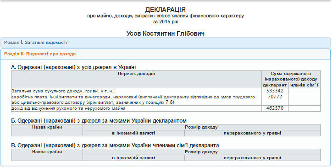
Task: Expand the 'Розділ І. Загальні відомості' section
Action: [166, 43]
